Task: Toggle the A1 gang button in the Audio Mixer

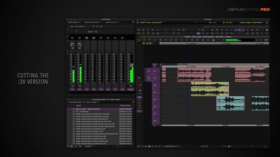Action: tap(72, 38)
